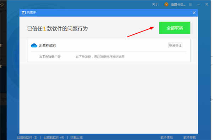Open the 拦截日志 link
Viewport: 213px width, 140px height.
point(76,138)
